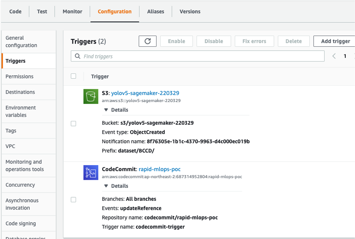Click the Event type value ObjectCreated
This screenshot has width=355, height=239.
147,132
